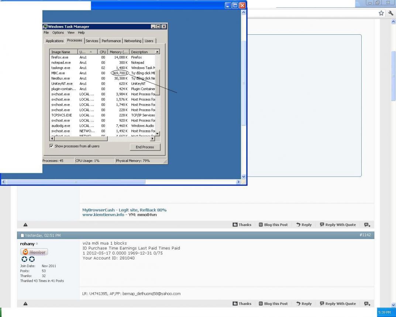Image resolution: width=396 pixels, height=317 pixels.
Task: Select the plugin-container process row
Action: coord(103,89)
